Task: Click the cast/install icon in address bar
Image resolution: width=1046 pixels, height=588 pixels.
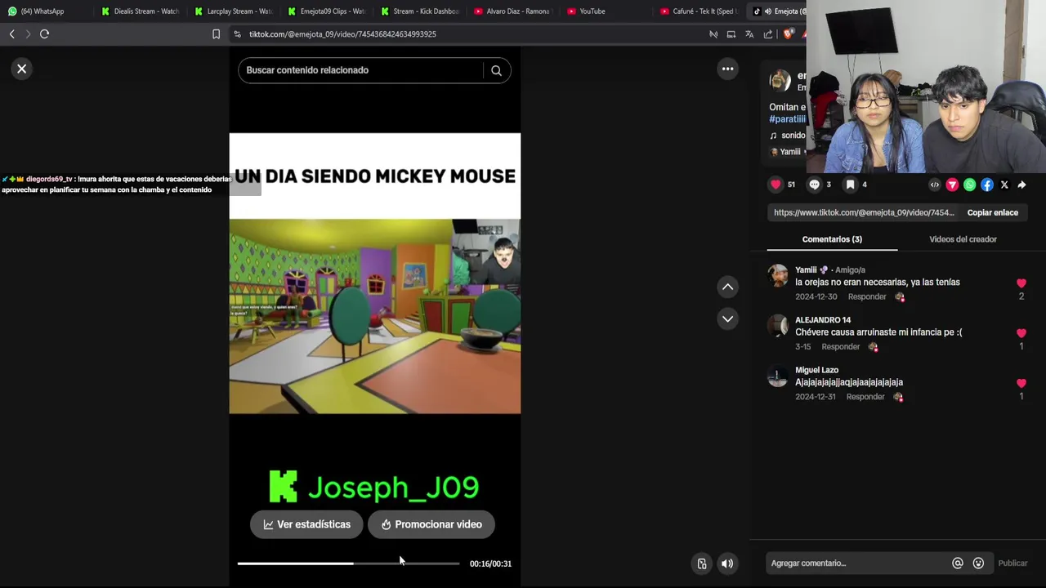Action: pyautogui.click(x=731, y=34)
